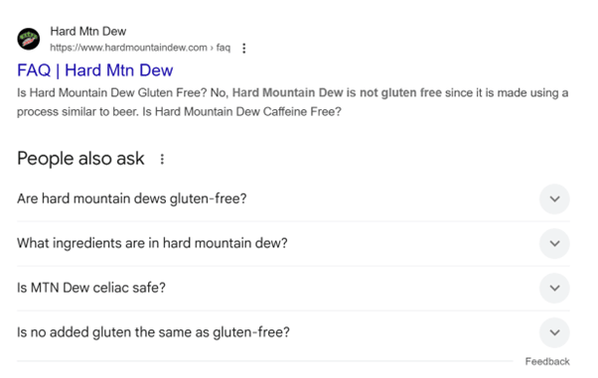Click question What ingredients are in hard mountain dew?
This screenshot has height=378, width=598.
(152, 243)
